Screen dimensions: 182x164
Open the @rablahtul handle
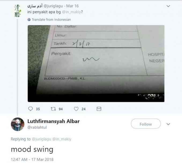pos(37,127)
